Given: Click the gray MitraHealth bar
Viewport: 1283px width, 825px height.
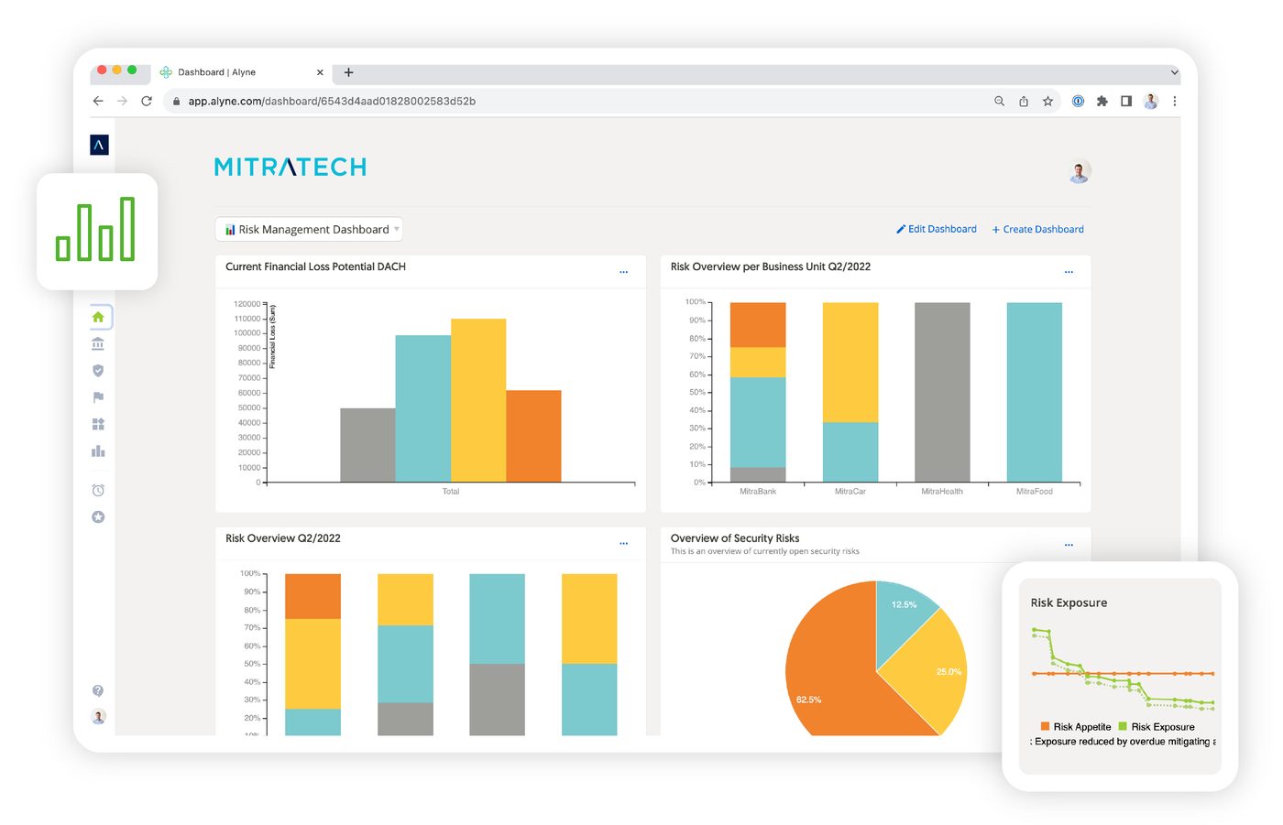Looking at the screenshot, I should coord(942,392).
